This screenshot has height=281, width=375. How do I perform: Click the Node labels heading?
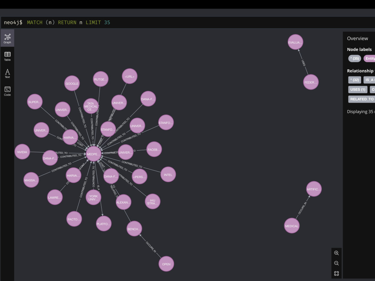[x=359, y=49]
